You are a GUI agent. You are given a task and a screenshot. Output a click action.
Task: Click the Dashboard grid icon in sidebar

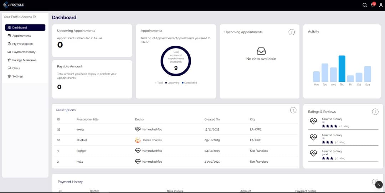(x=9, y=27)
